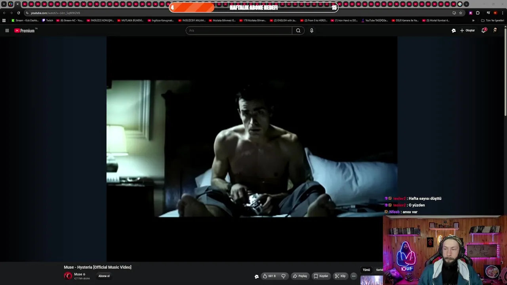Screen dimensions: 507x285
Task: Open the apps grid in bookmarks bar
Action: (4, 20)
